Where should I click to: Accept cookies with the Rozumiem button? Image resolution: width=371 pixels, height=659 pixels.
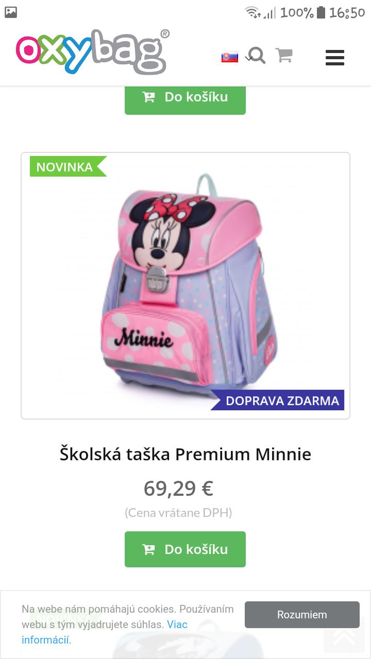point(302,615)
